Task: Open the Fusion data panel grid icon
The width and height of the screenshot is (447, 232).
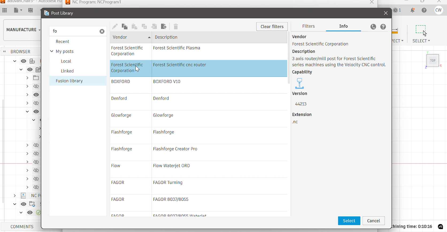Action: [x=5, y=10]
